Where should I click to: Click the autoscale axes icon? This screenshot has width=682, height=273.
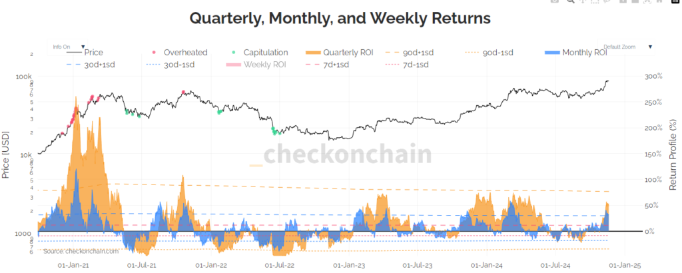[x=647, y=1]
